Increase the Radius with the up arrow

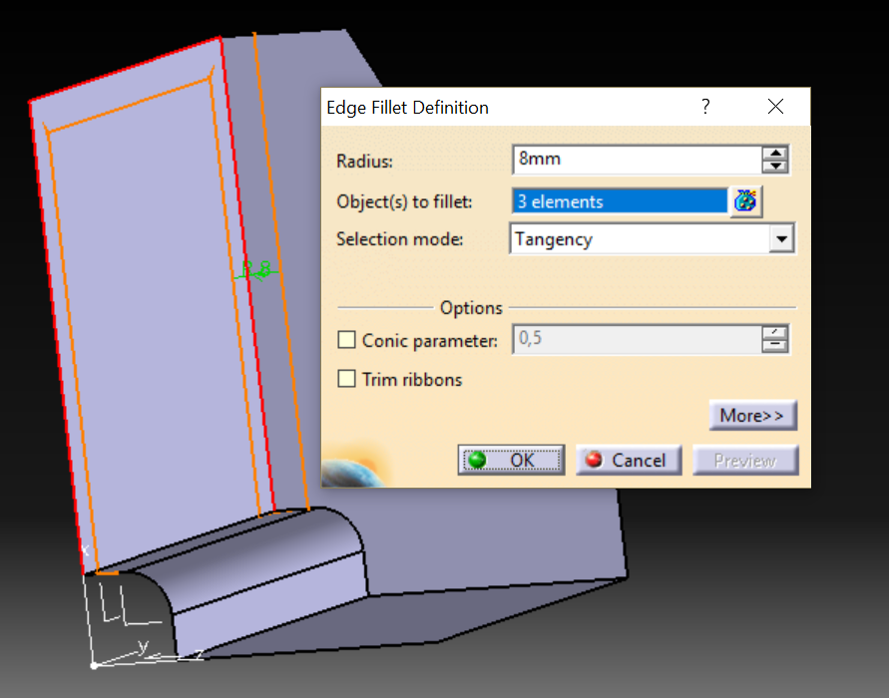(x=775, y=153)
